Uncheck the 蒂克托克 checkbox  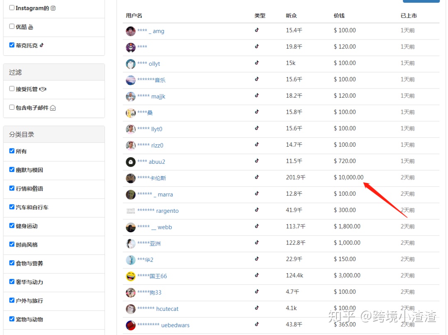point(12,45)
